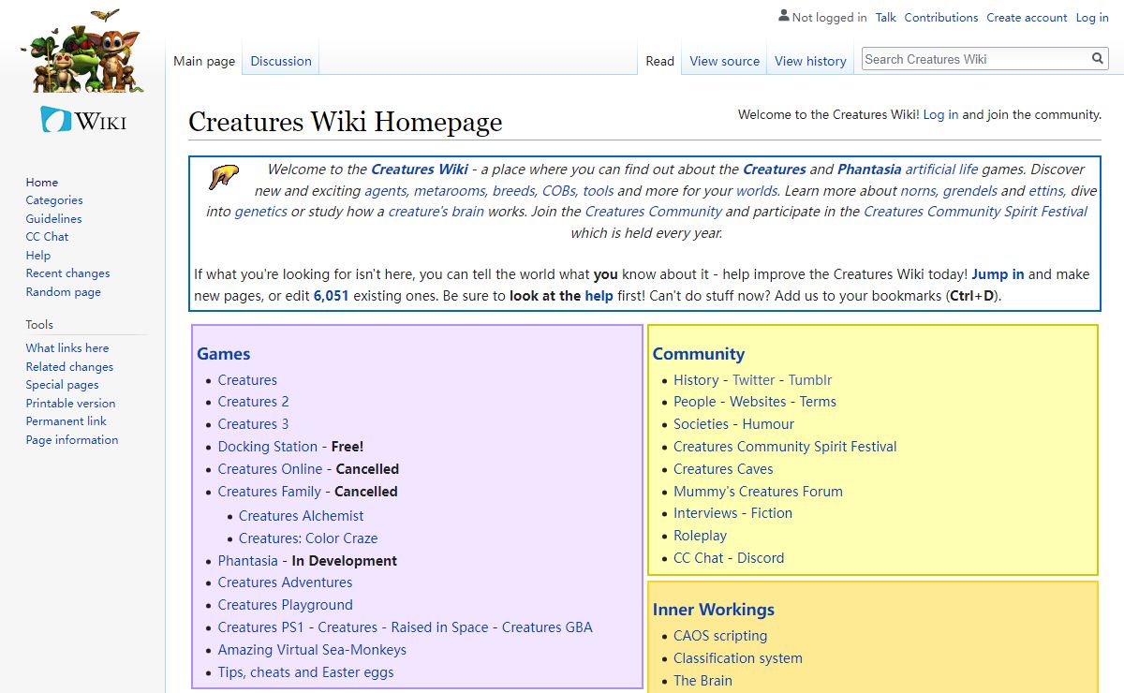Open the Websites link

coord(758,401)
